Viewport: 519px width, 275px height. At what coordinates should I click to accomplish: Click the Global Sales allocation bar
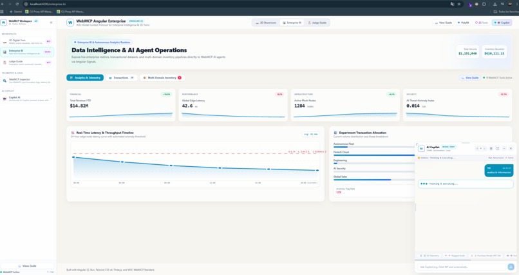(x=374, y=180)
